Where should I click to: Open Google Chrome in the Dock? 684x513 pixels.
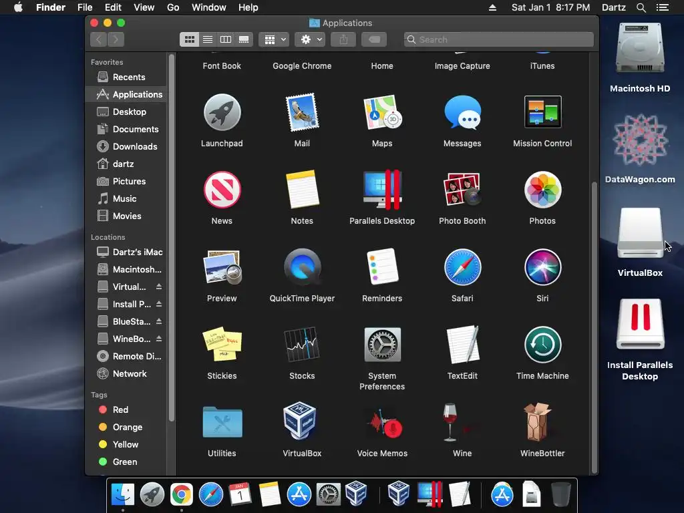coord(182,495)
